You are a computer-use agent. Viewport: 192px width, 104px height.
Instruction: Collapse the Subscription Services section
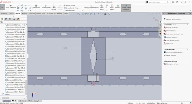tap(187, 61)
